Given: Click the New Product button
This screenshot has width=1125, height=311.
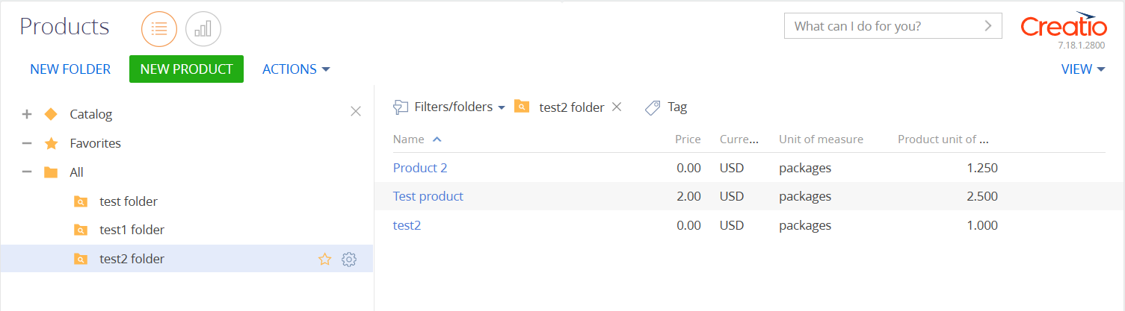Looking at the screenshot, I should pyautogui.click(x=186, y=69).
